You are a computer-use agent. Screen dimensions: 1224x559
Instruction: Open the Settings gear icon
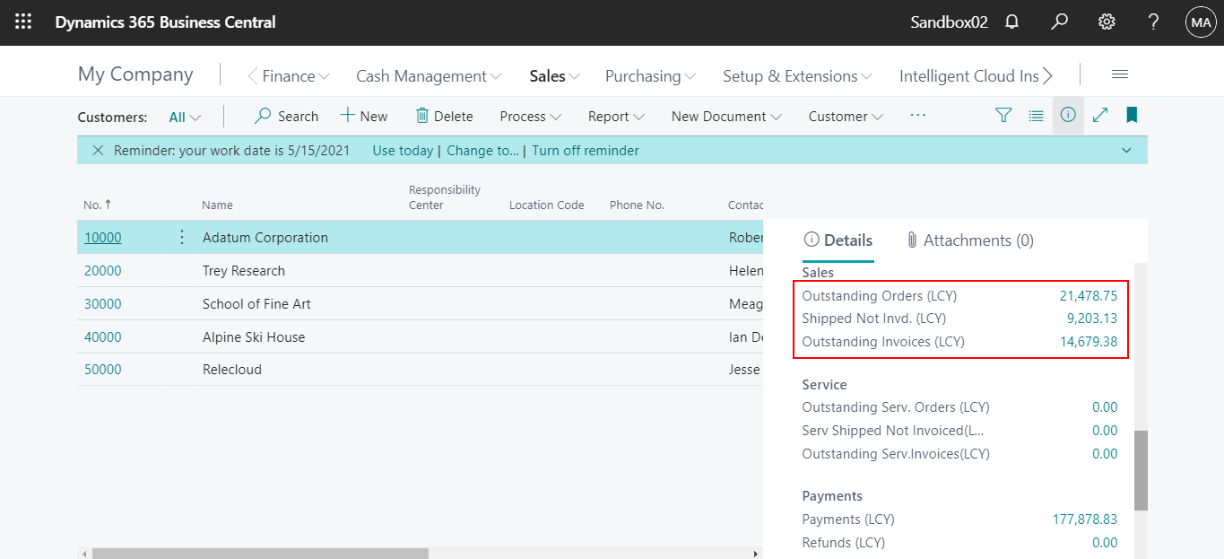[1106, 22]
